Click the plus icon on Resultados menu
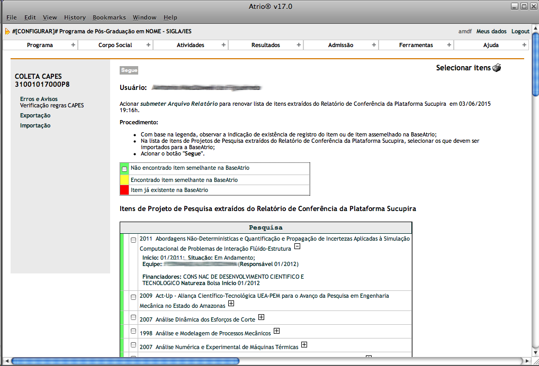The image size is (539, 366). (299, 45)
